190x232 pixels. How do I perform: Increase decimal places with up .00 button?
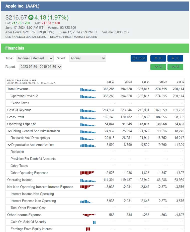coord(158,58)
